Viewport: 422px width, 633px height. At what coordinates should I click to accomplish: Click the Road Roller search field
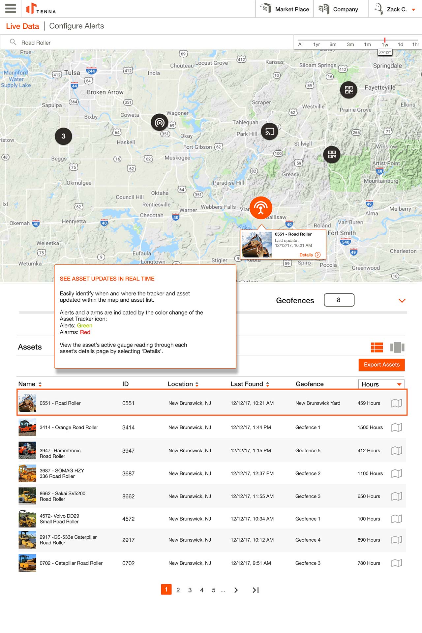pyautogui.click(x=148, y=43)
